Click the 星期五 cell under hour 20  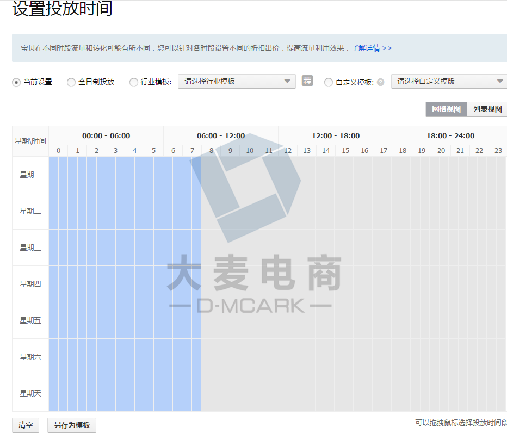tap(441, 320)
